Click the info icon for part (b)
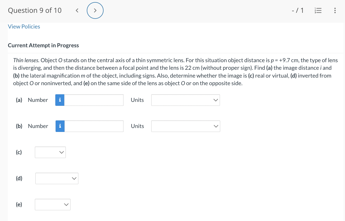 pos(60,126)
